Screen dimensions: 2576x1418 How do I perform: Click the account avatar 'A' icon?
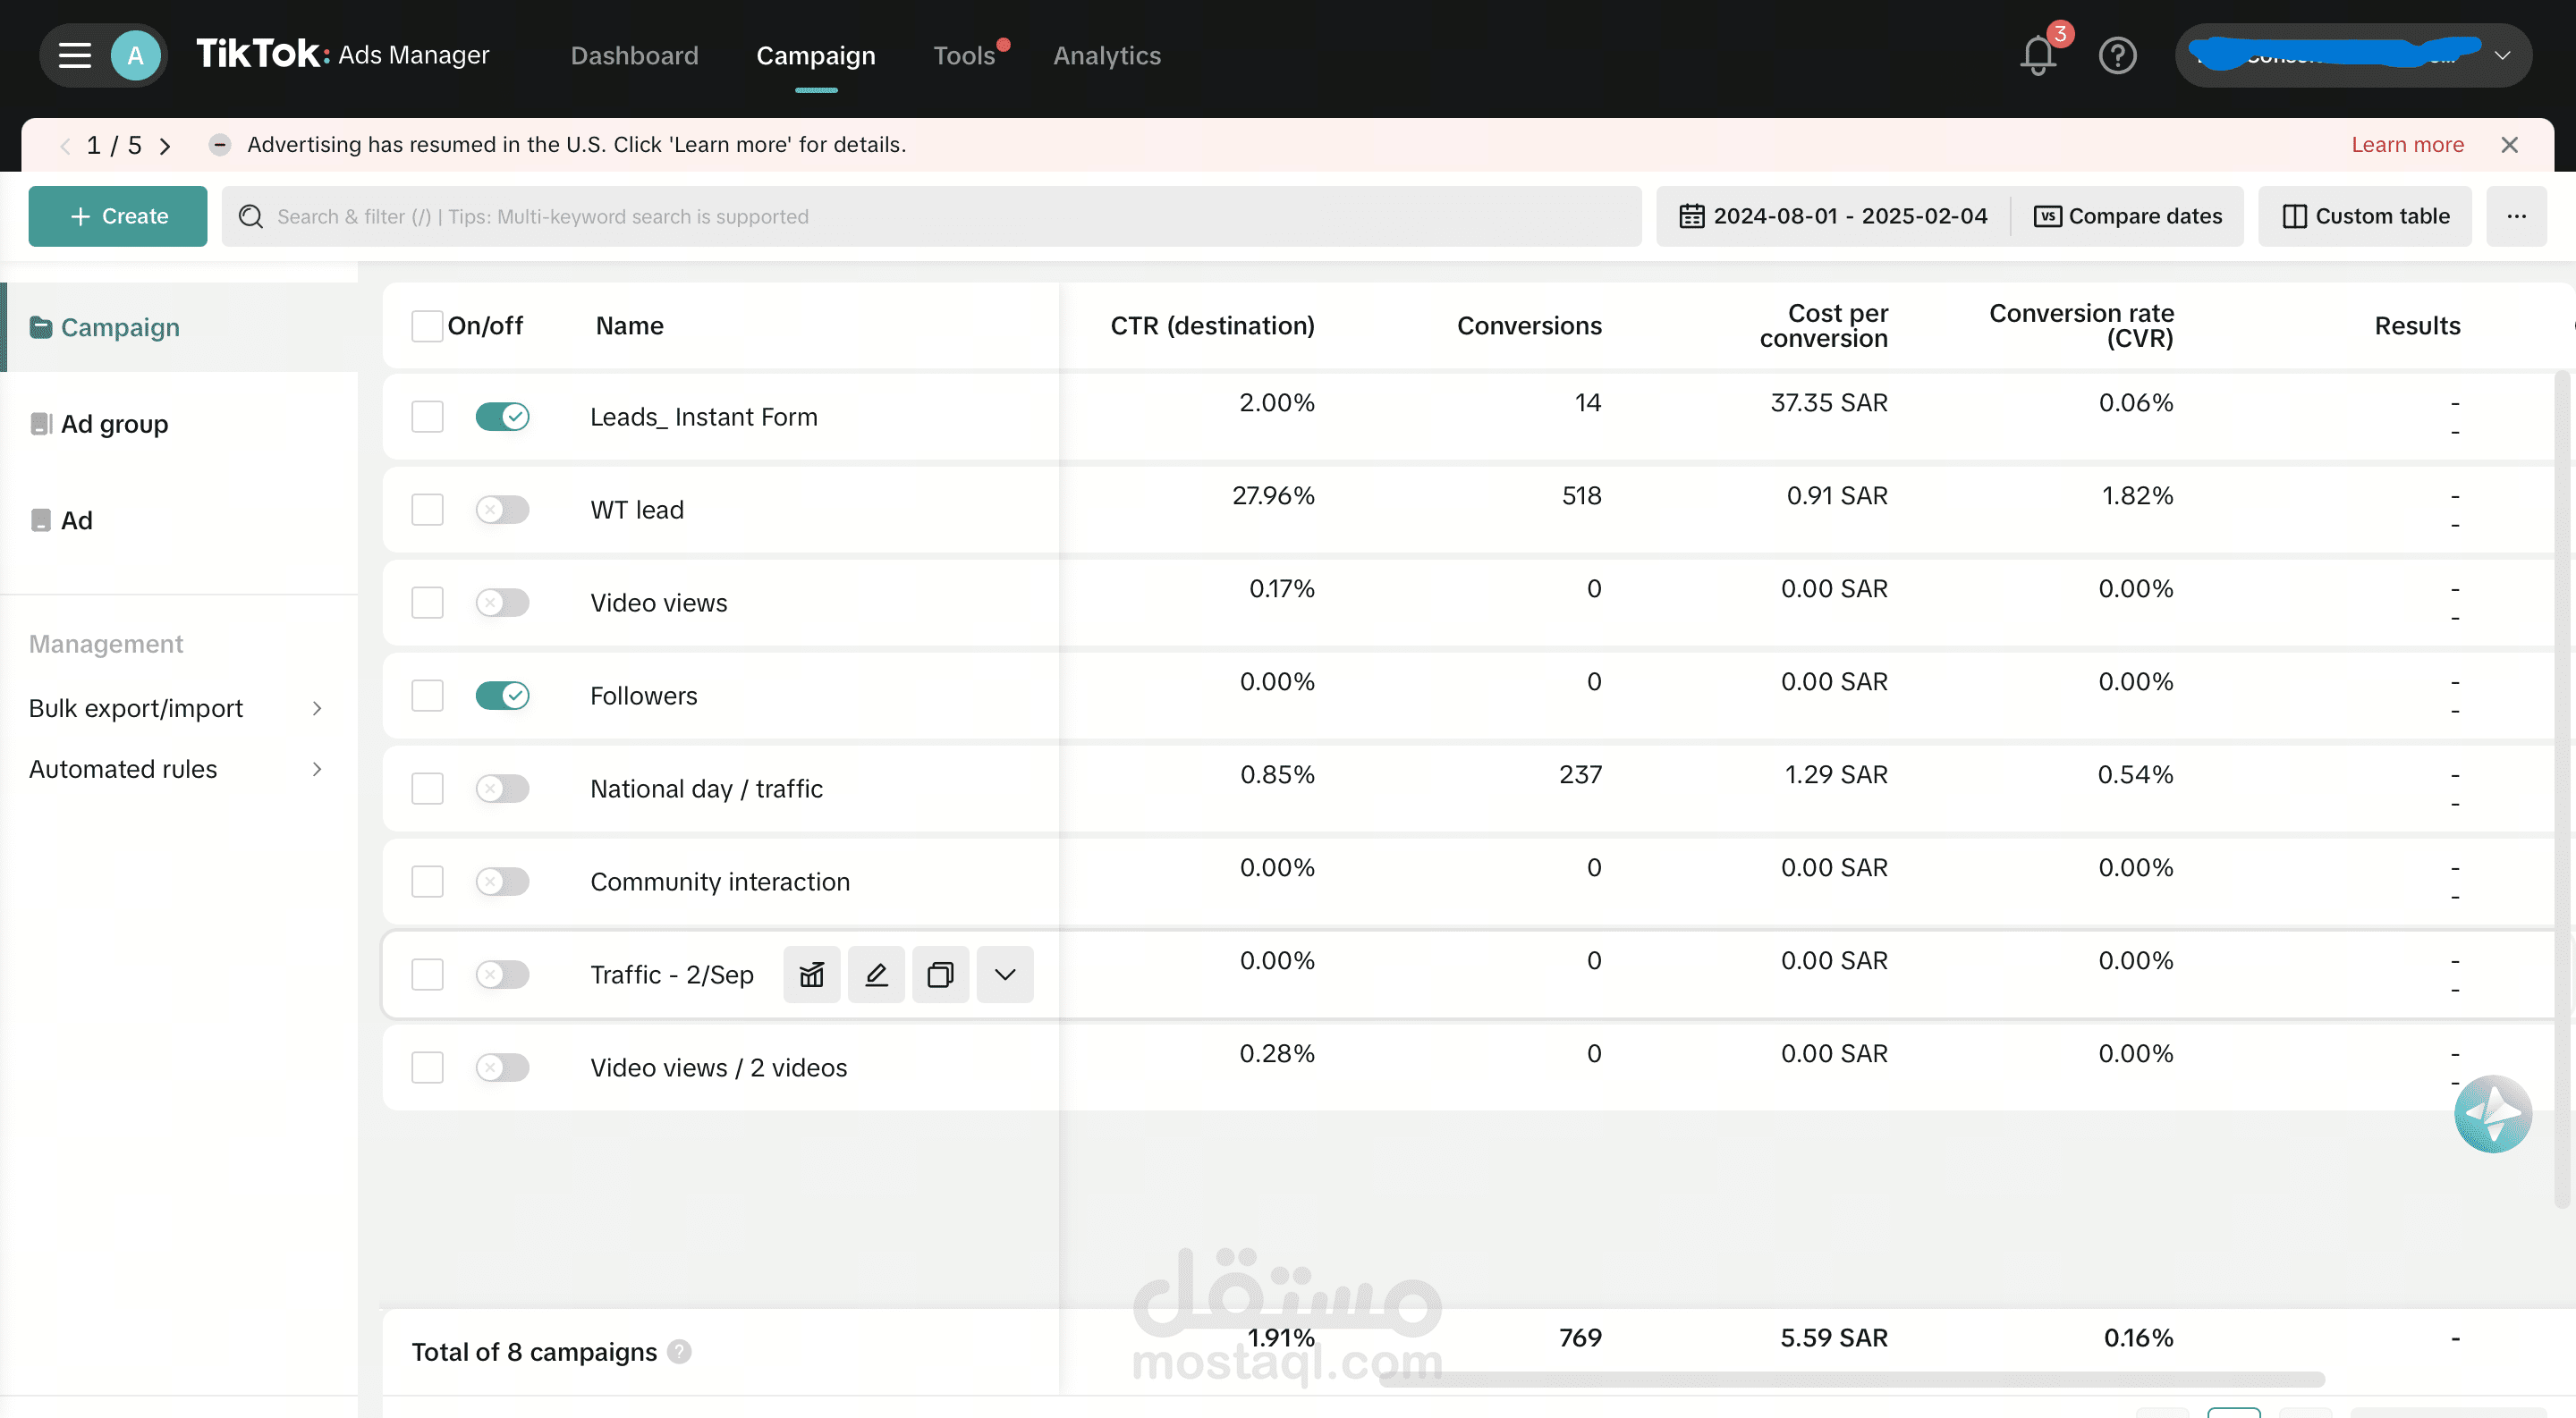136,55
